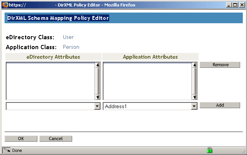Click the status bar resize grip
The image size is (247, 155).
tap(243, 151)
